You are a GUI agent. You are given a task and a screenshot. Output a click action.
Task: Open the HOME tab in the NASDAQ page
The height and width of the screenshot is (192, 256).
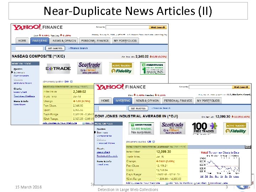[x=22, y=41]
